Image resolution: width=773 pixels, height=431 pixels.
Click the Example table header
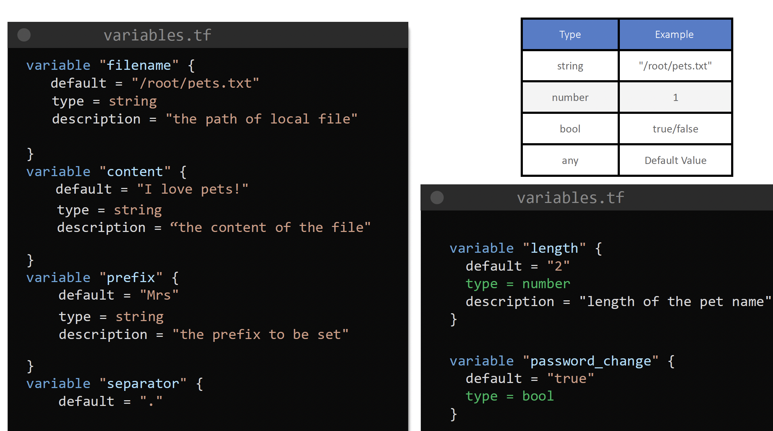click(674, 34)
